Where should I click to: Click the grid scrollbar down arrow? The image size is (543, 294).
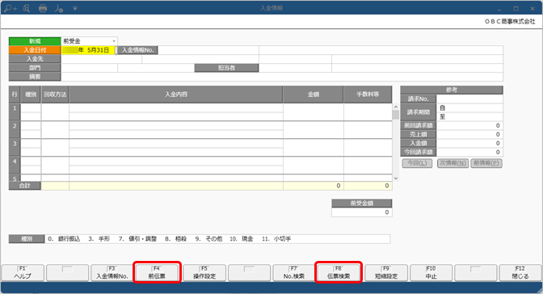(396, 178)
